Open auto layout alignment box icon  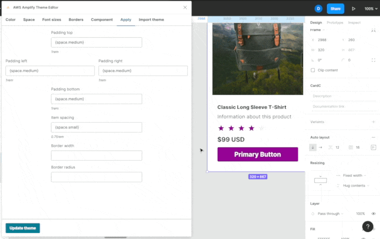(x=373, y=147)
